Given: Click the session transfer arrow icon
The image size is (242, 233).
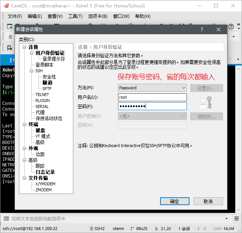Looking at the screenshot, I should (x=10, y=48).
